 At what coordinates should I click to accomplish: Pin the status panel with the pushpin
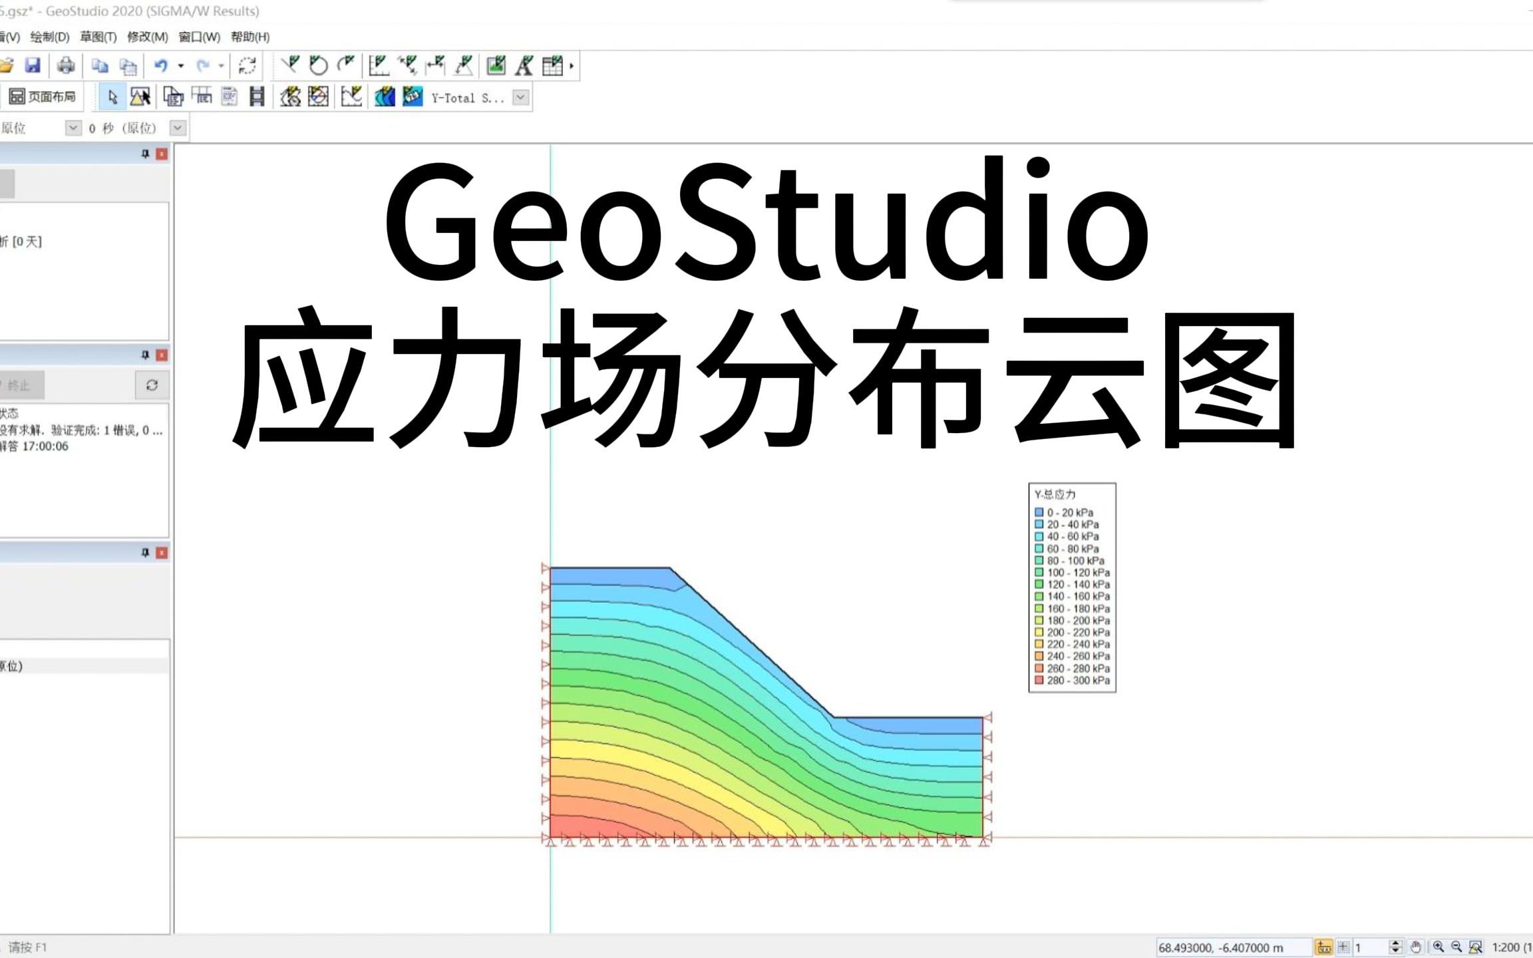144,355
